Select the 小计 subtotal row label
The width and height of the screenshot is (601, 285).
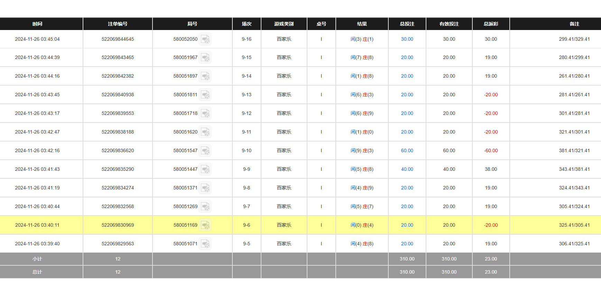(x=37, y=259)
